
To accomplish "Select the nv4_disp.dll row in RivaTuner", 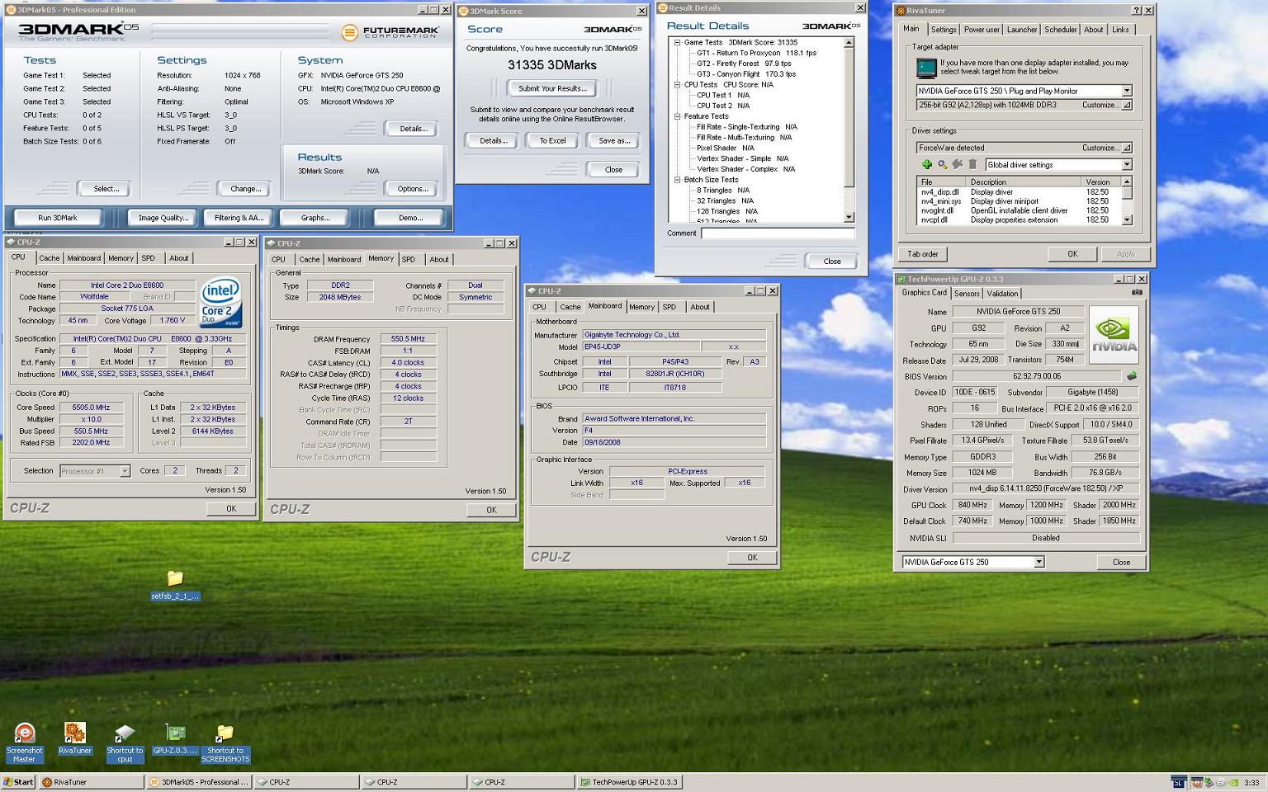I will [x=1019, y=191].
